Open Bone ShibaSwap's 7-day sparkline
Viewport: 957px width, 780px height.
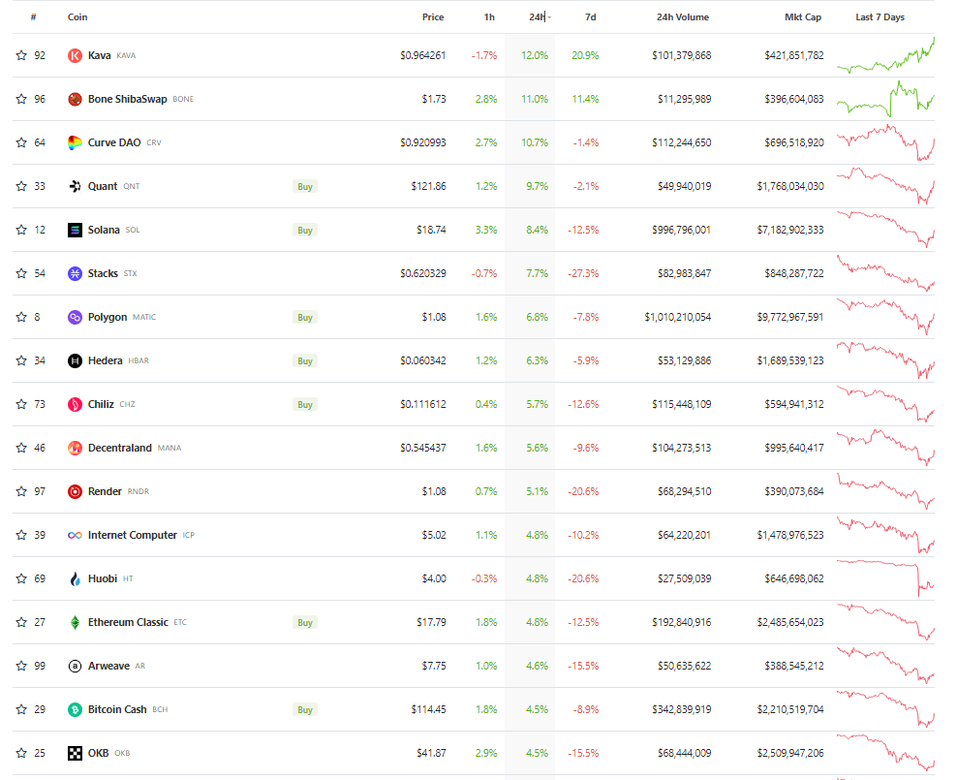(885, 99)
